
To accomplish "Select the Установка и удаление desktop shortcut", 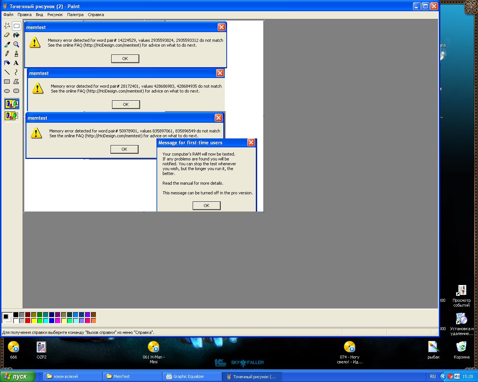I will (x=462, y=324).
